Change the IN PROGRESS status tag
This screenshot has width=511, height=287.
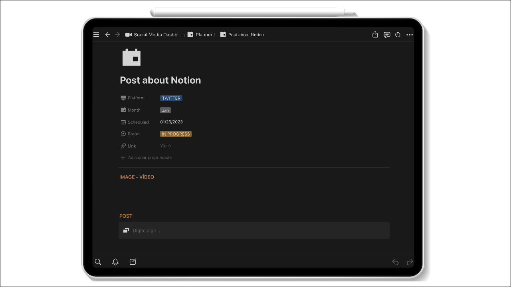176,134
